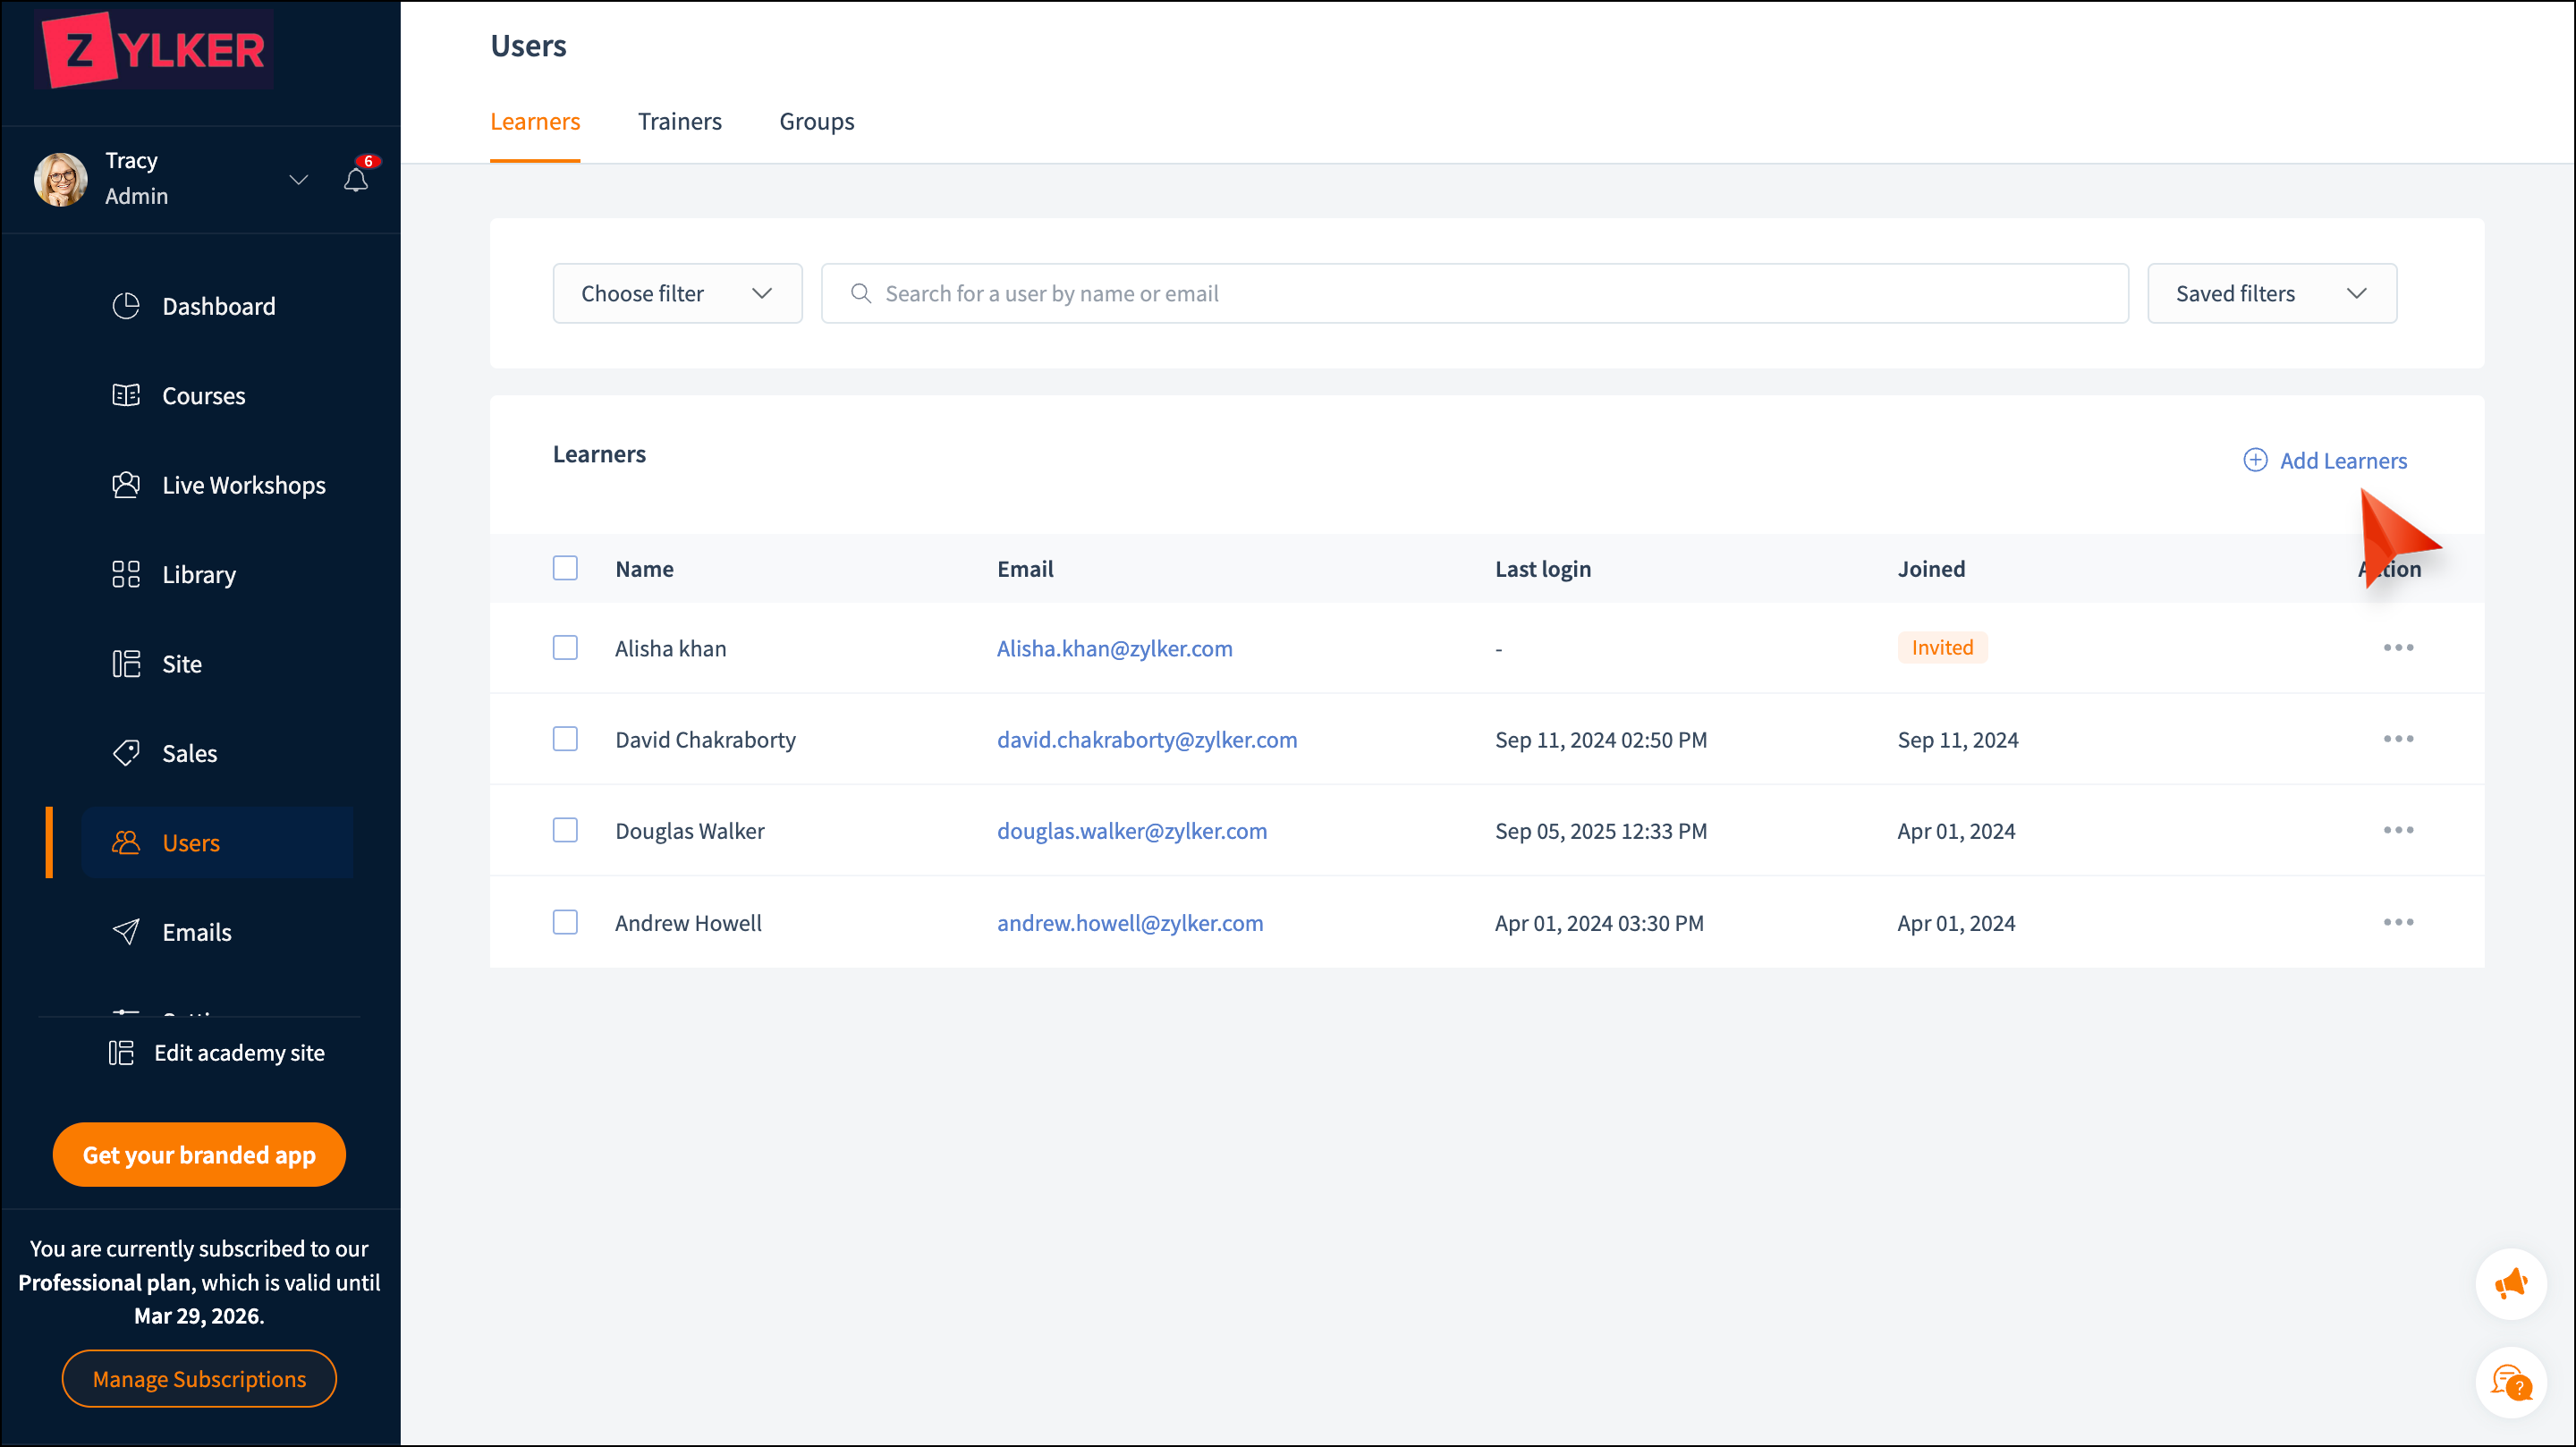
Task: Expand the Choose filter dropdown
Action: click(677, 293)
